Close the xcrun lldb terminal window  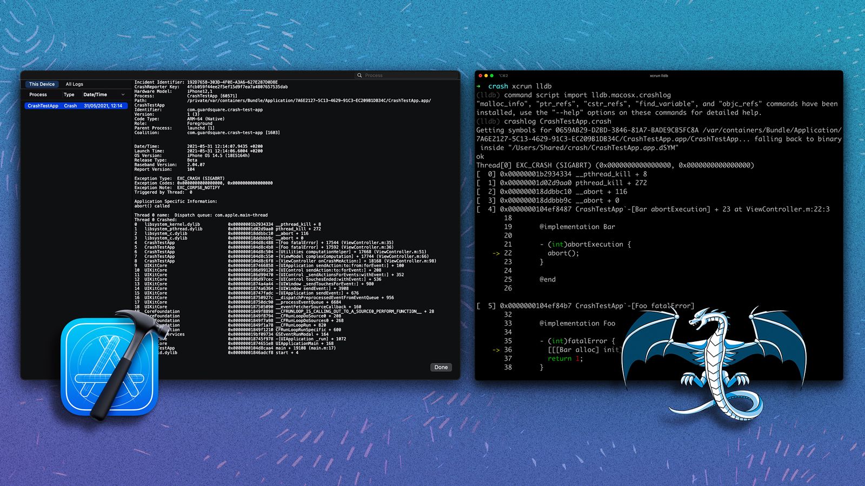click(x=480, y=76)
